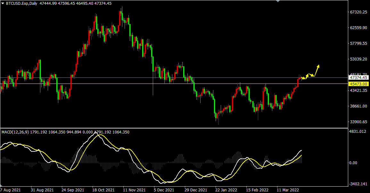
Task: Click the 7 Aug 2021 date label
Action: click(11, 190)
